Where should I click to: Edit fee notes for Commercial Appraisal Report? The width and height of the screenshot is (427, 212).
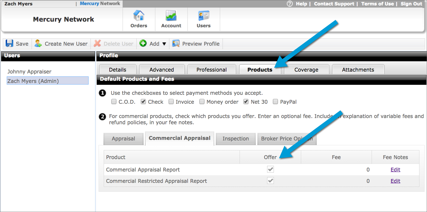(x=395, y=170)
